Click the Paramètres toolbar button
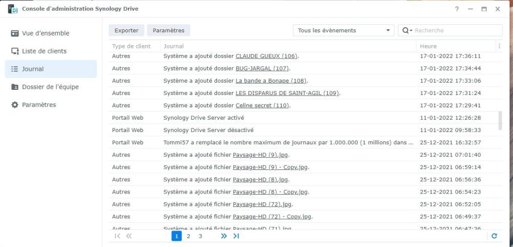 168,30
